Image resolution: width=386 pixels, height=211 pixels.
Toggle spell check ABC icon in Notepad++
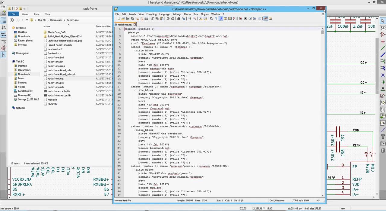coord(266,19)
